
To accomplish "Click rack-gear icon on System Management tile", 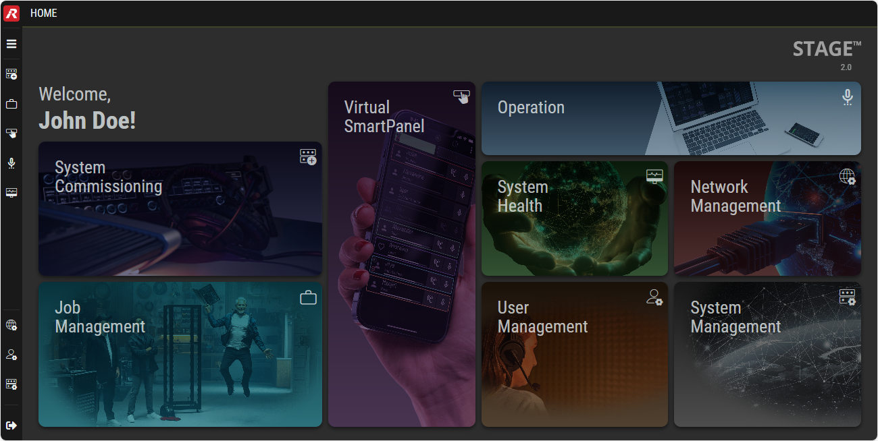I will tap(848, 297).
